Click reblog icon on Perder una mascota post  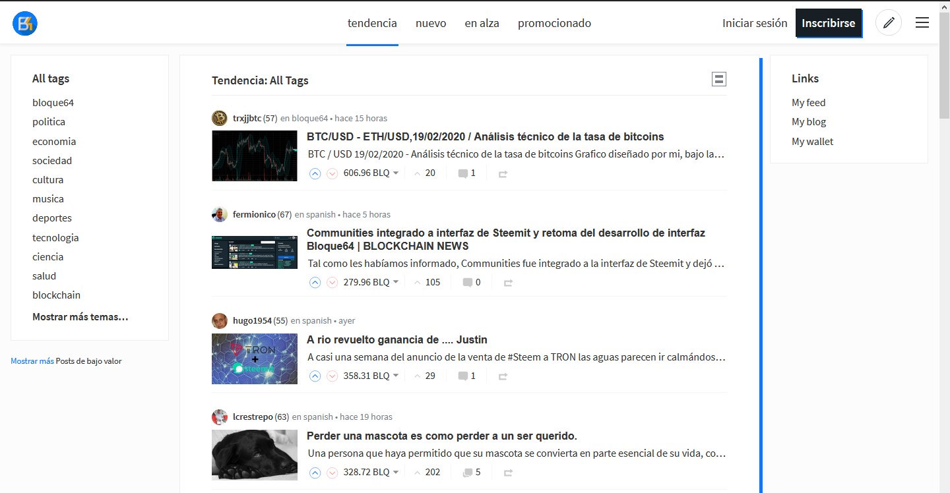pyautogui.click(x=508, y=473)
